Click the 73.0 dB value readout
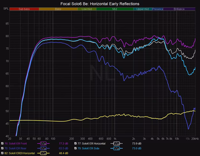Screen dimensions: 200x156 point(137,148)
